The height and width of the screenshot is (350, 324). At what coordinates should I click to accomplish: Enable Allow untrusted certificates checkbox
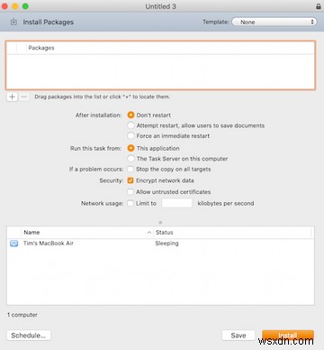(x=130, y=192)
